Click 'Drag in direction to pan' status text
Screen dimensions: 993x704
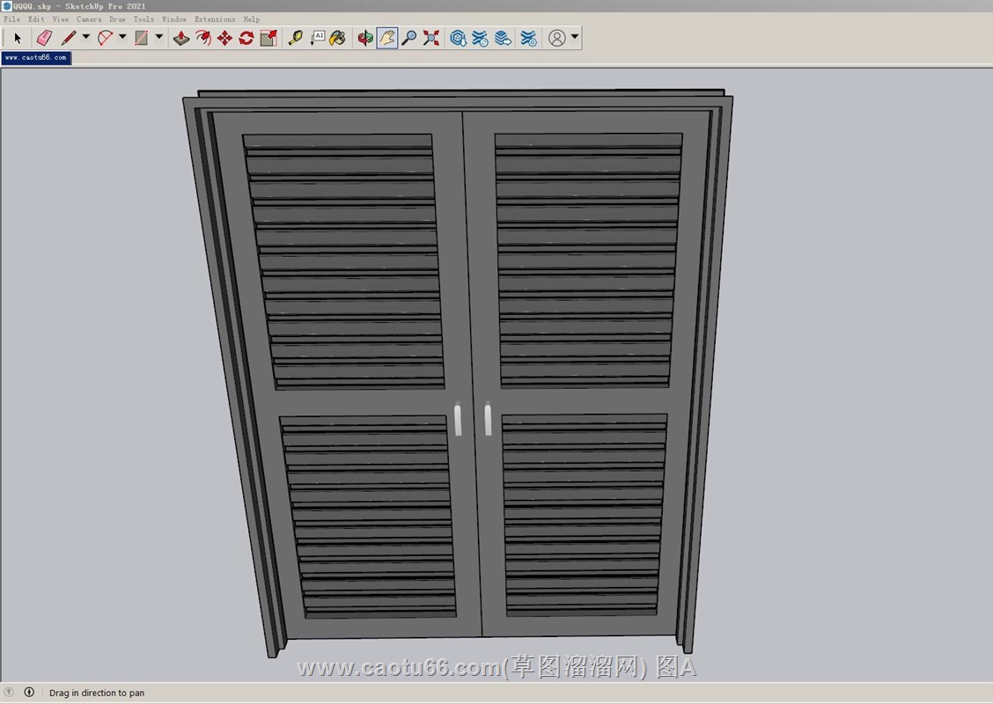click(97, 693)
